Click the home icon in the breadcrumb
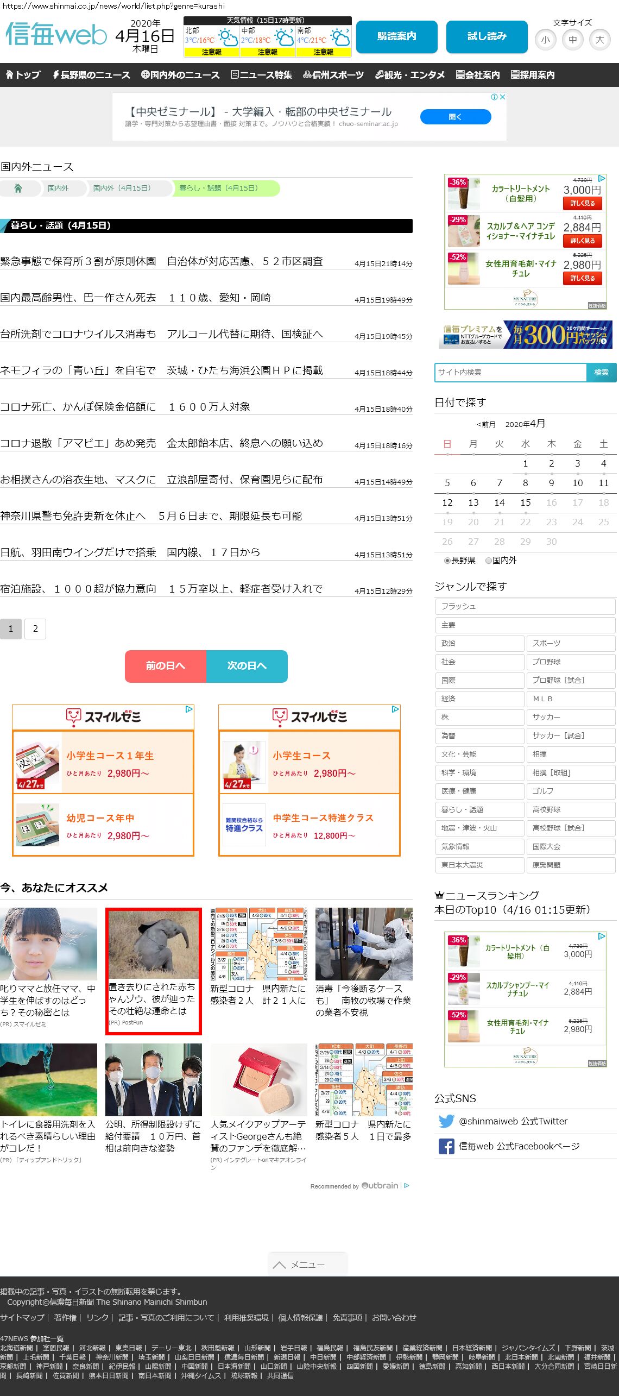The image size is (619, 1396). 18,188
